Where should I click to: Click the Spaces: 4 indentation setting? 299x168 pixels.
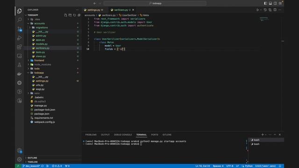tap(218, 166)
